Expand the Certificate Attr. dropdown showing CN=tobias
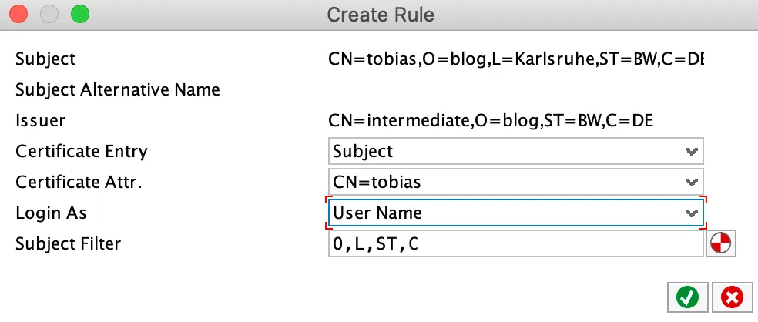The image size is (758, 322). coord(515,183)
